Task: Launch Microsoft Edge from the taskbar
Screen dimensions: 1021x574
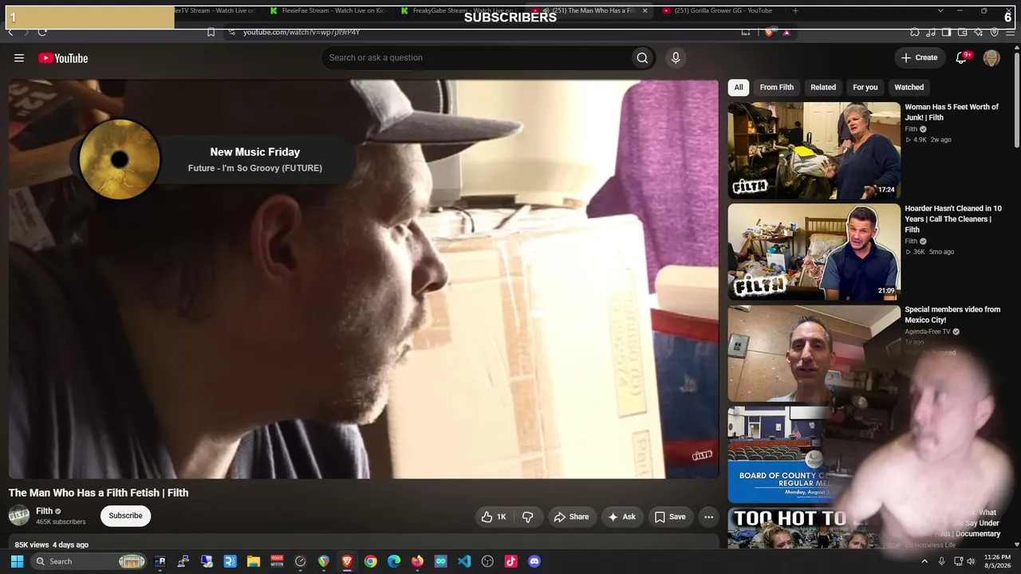Action: [x=394, y=561]
